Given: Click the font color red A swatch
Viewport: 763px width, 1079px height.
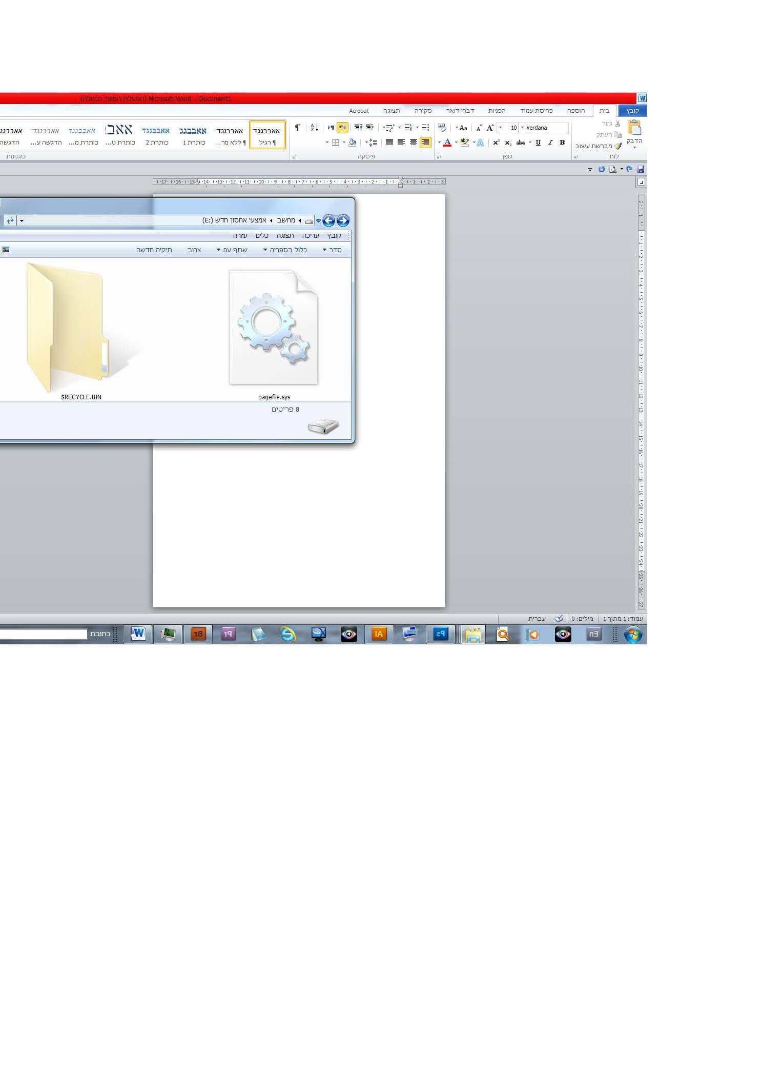Looking at the screenshot, I should click(x=447, y=142).
